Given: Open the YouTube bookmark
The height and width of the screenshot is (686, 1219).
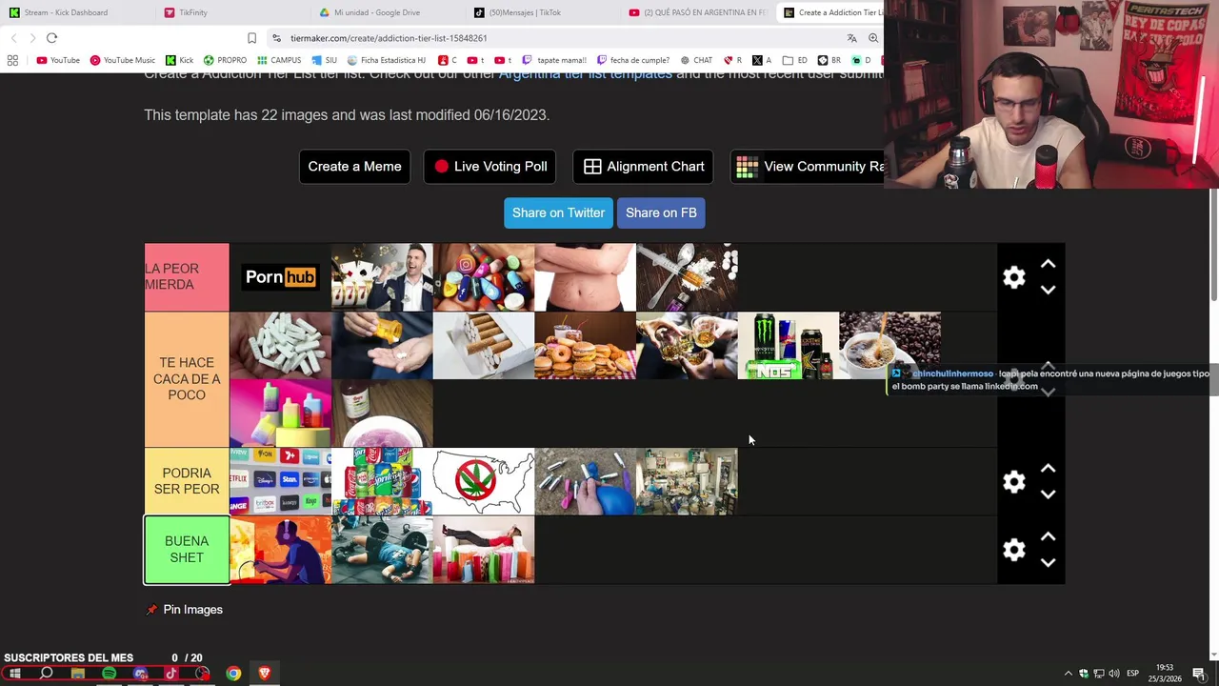Looking at the screenshot, I should click(58, 60).
